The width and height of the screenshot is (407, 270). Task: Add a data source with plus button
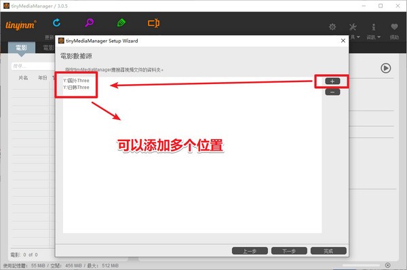pyautogui.click(x=332, y=81)
